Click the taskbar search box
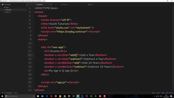This screenshot has width=174, height=98. [x=20, y=96]
